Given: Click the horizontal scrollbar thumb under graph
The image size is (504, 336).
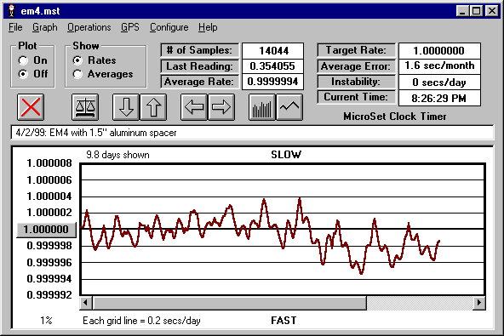Looking at the screenshot, I should coord(230,303).
